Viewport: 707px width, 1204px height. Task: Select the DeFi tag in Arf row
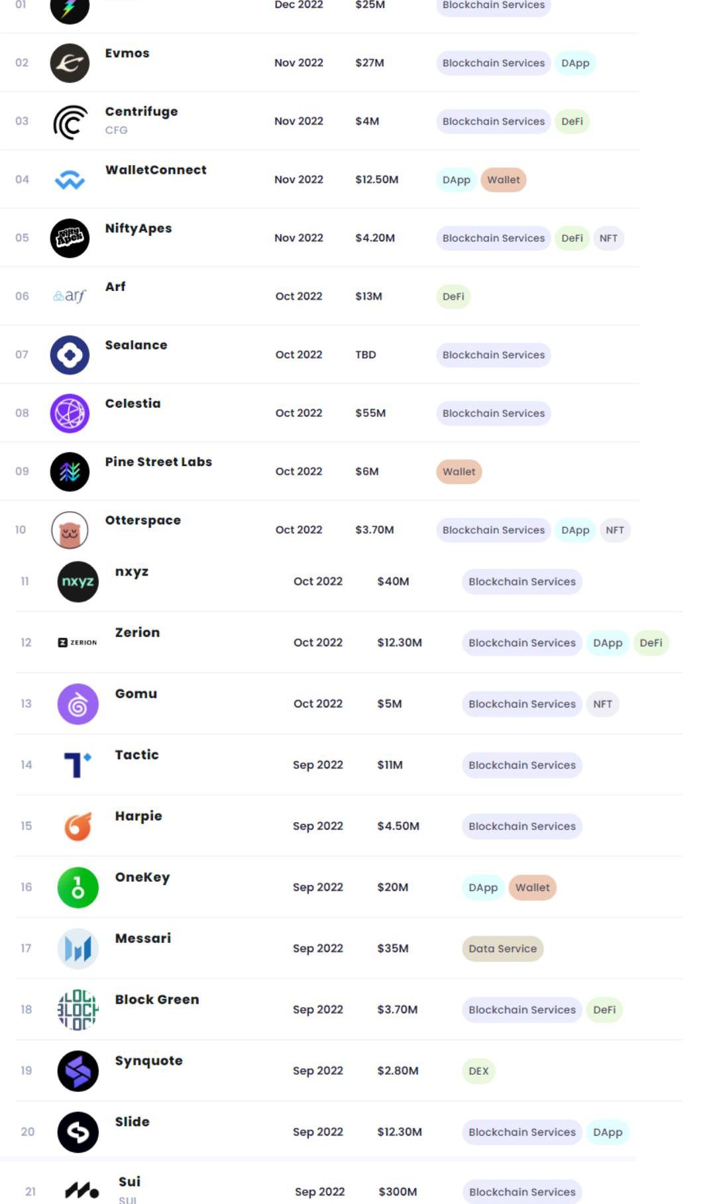point(453,296)
